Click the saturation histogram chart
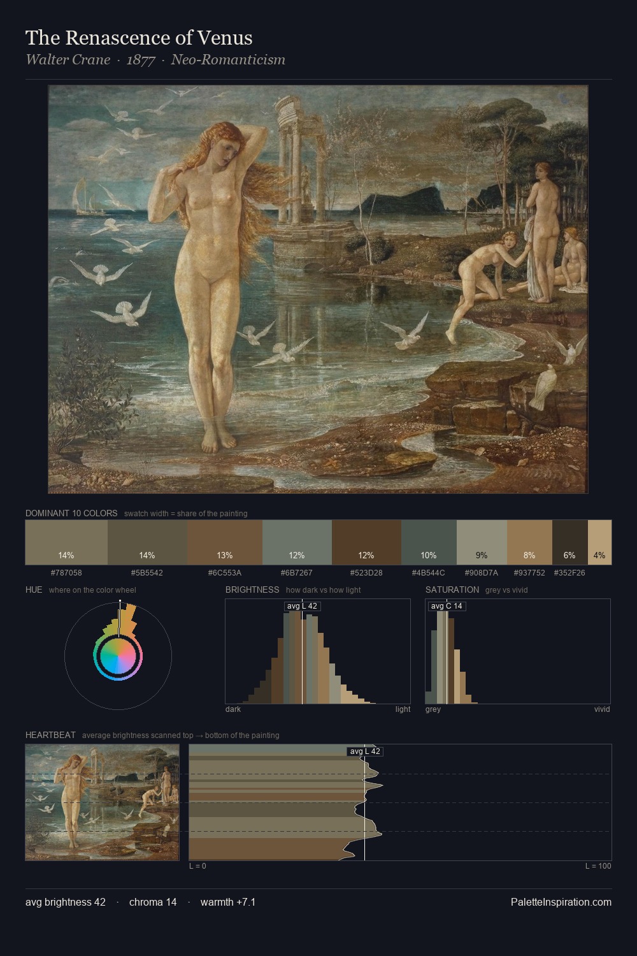 coord(518,651)
